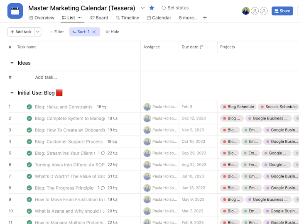Open comments icon on Blog: Streamline Your Client
This screenshot has height=224, width=299.
tap(103, 153)
